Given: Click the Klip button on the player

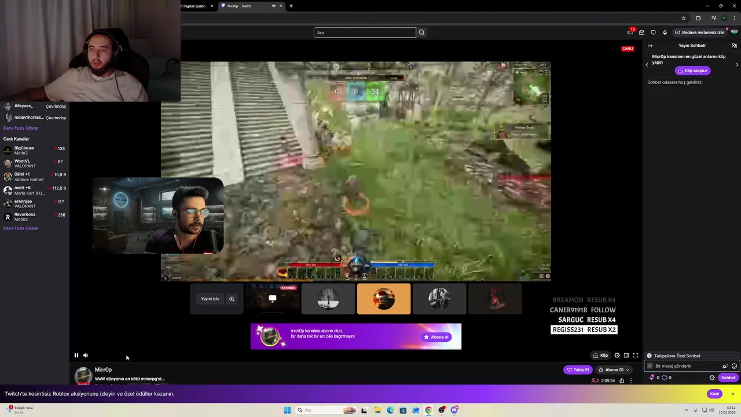Looking at the screenshot, I should click(600, 356).
